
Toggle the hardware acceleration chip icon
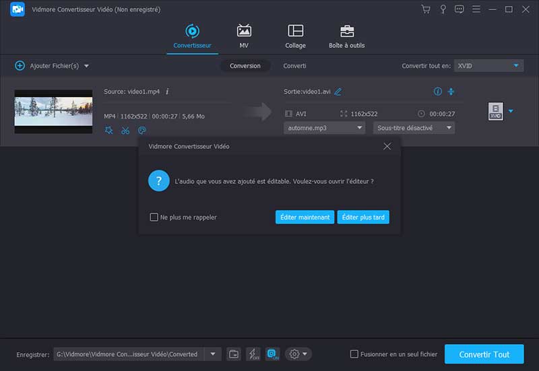point(273,354)
